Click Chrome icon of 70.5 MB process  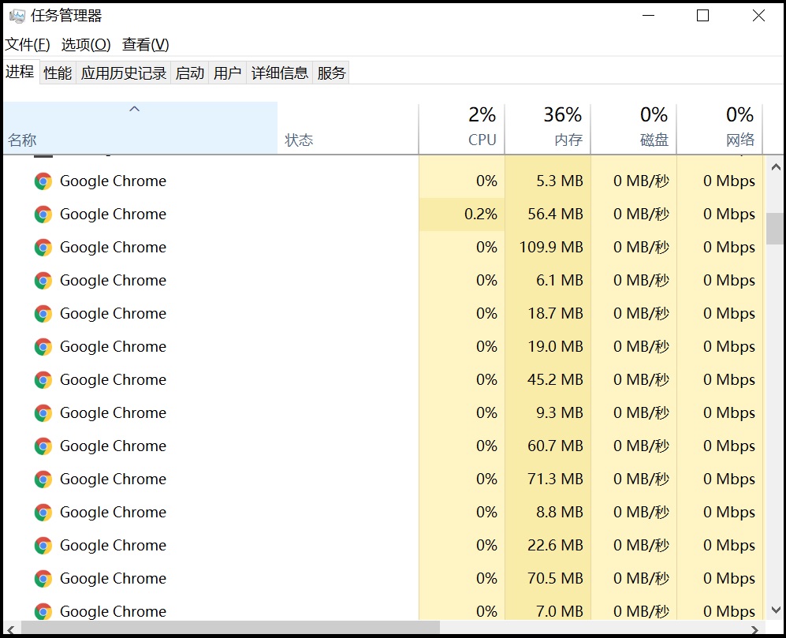[x=43, y=579]
